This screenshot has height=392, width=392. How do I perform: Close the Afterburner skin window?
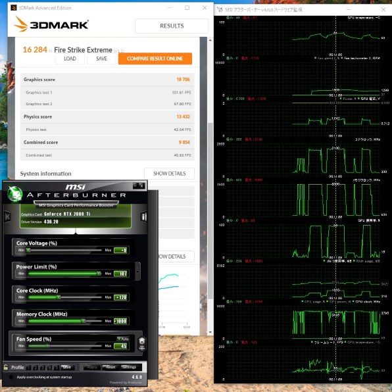pos(141,185)
